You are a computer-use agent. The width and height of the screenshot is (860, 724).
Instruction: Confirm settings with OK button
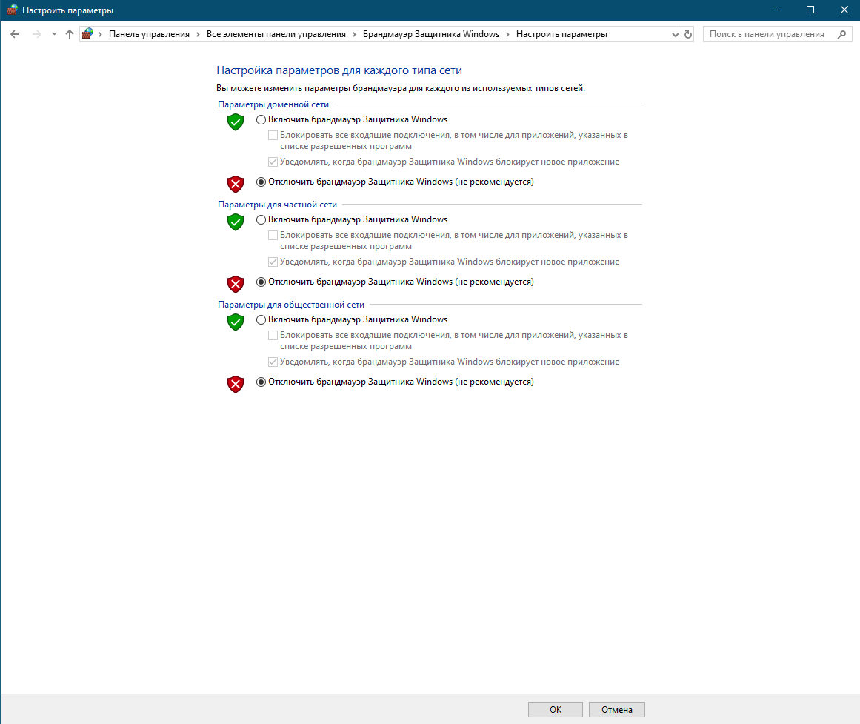[555, 710]
